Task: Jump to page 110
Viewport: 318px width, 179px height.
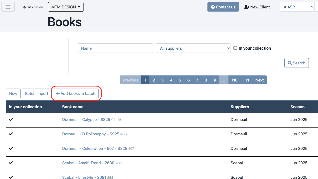Action: click(234, 80)
